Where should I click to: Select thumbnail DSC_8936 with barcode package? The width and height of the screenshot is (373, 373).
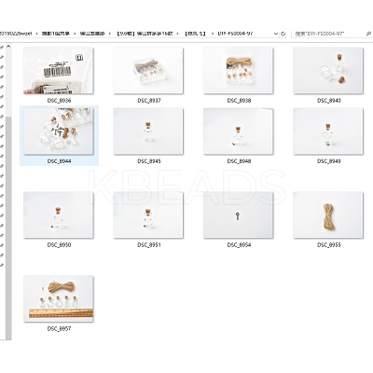[x=59, y=71]
